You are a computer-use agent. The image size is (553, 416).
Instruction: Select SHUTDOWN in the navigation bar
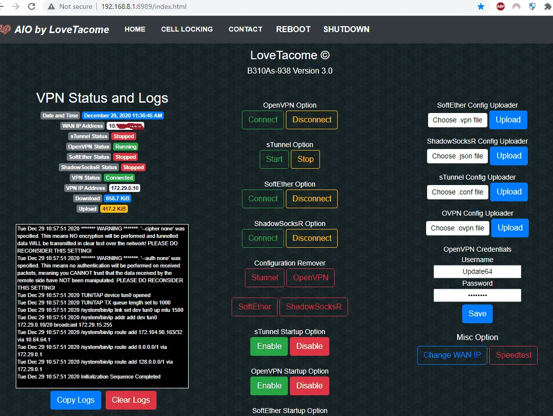click(x=346, y=29)
